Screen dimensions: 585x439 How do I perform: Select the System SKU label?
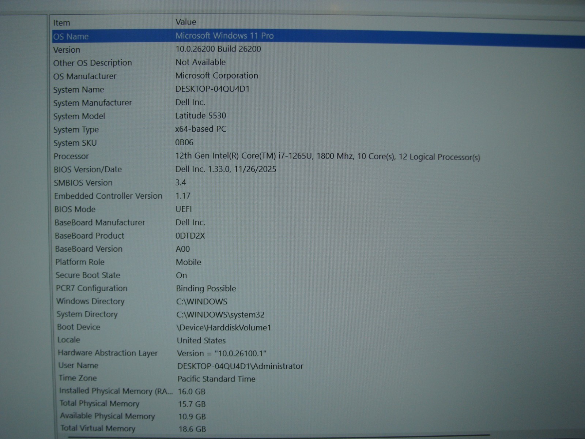[75, 143]
